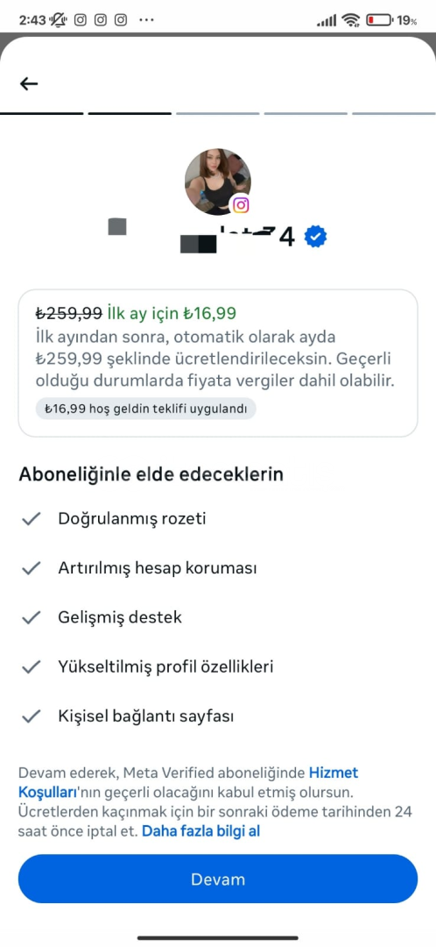The width and height of the screenshot is (436, 947).
Task: Tap the first progress step segment
Action: point(42,113)
